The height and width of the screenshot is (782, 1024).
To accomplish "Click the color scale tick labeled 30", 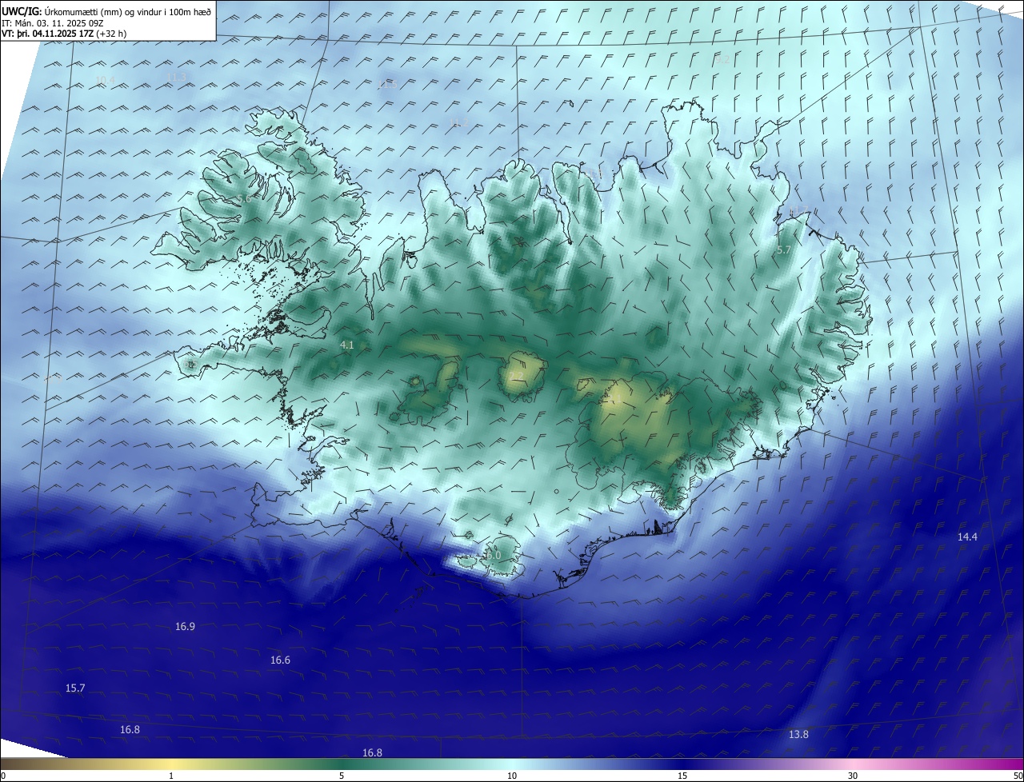I will [x=853, y=776].
